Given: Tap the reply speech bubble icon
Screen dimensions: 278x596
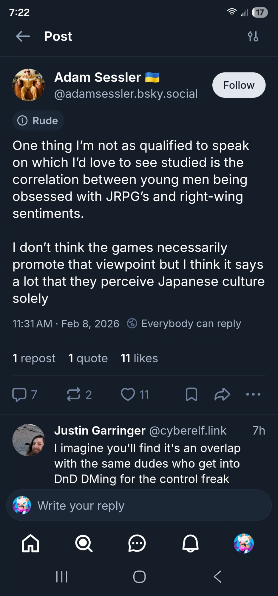Looking at the screenshot, I should pos(19,395).
